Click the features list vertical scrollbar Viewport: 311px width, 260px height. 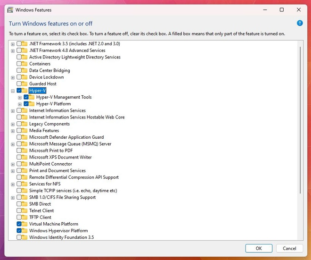coord(300,120)
